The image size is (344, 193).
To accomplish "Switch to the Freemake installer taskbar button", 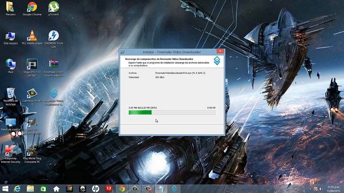I will click(x=174, y=189).
